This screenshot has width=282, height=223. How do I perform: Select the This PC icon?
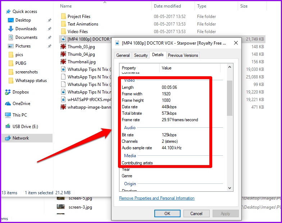pyautogui.click(x=8, y=115)
